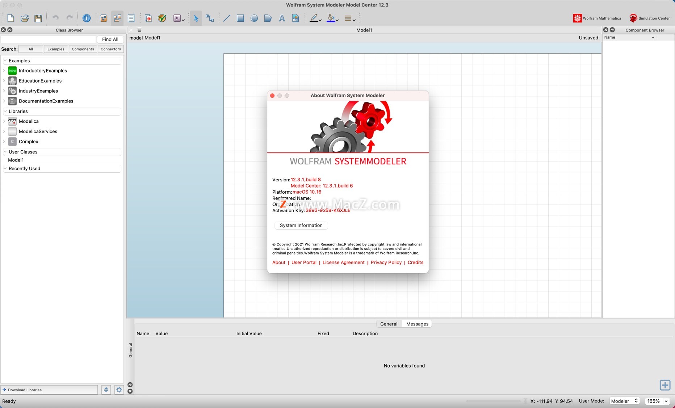Screen dimensions: 675x408
Task: Expand IntroductoryExamples tree node
Action: (4, 71)
